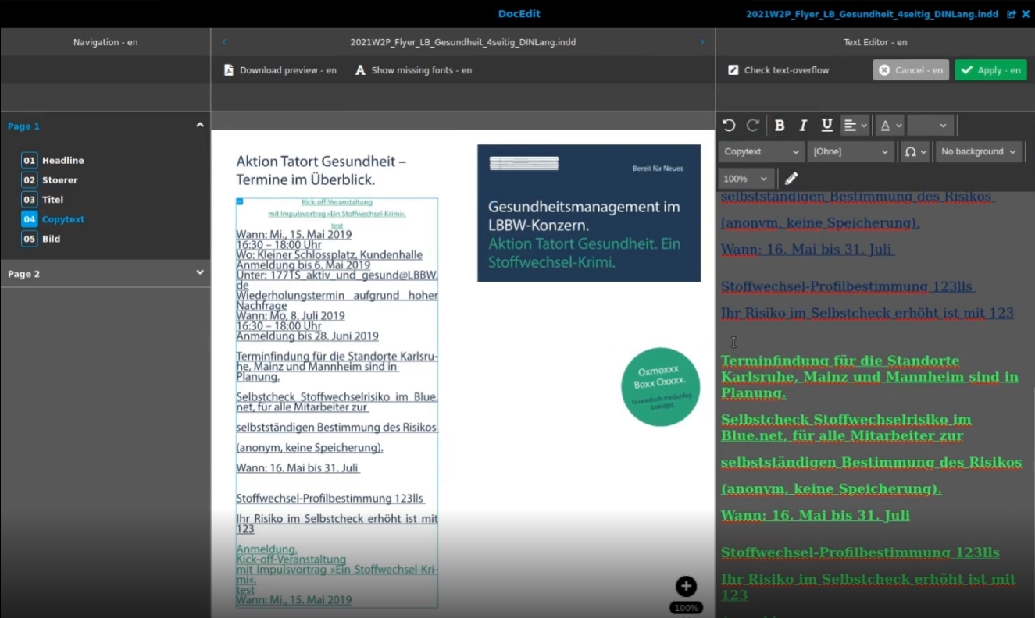Collapse the Page 1 section
Image resolution: width=1035 pixels, height=618 pixels.
200,125
